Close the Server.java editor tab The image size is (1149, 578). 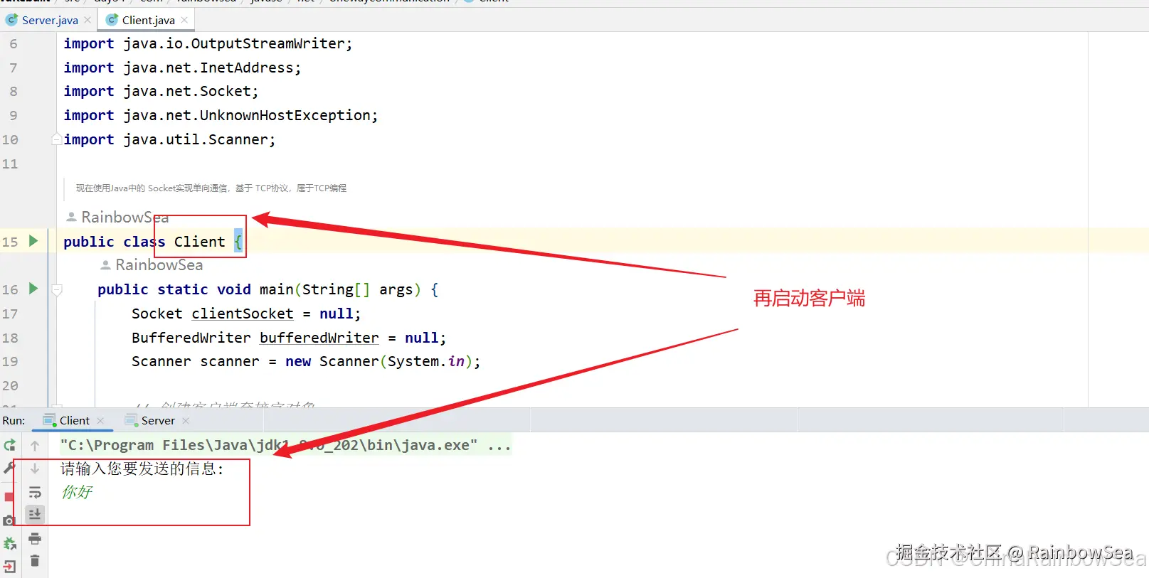tap(88, 20)
